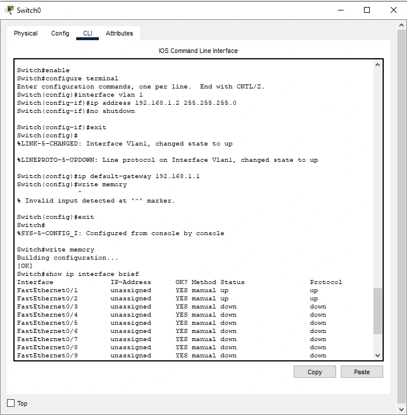This screenshot has height=415, width=407.
Task: Click the 'IP-Address' column header
Action: pos(131,282)
